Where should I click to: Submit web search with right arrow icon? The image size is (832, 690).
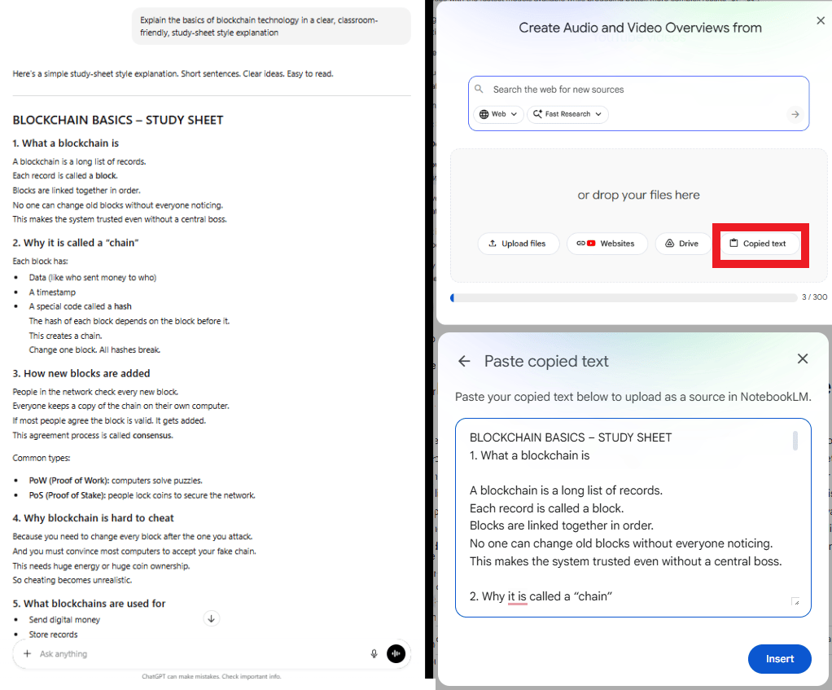(795, 114)
